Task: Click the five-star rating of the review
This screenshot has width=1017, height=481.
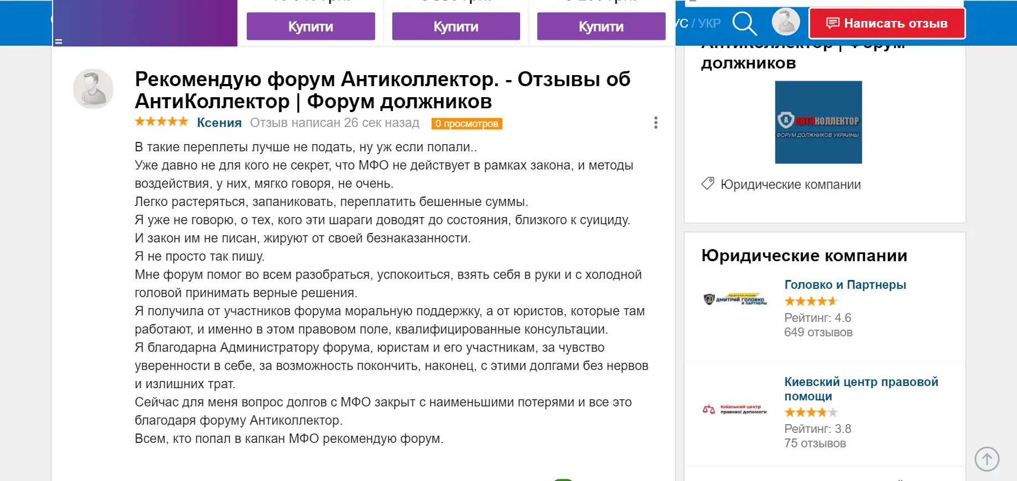Action: point(162,122)
